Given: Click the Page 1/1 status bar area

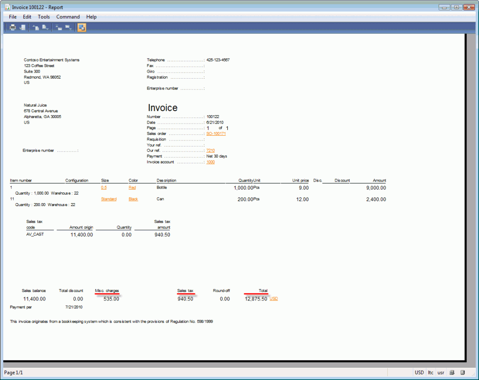Looking at the screenshot, I should coord(14,372).
